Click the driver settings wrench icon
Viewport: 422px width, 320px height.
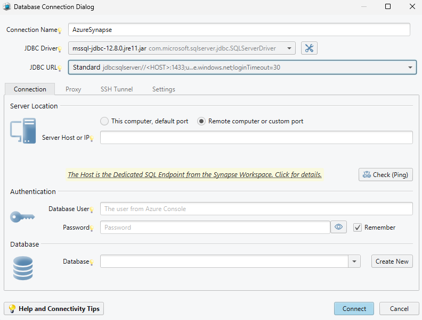(x=309, y=48)
